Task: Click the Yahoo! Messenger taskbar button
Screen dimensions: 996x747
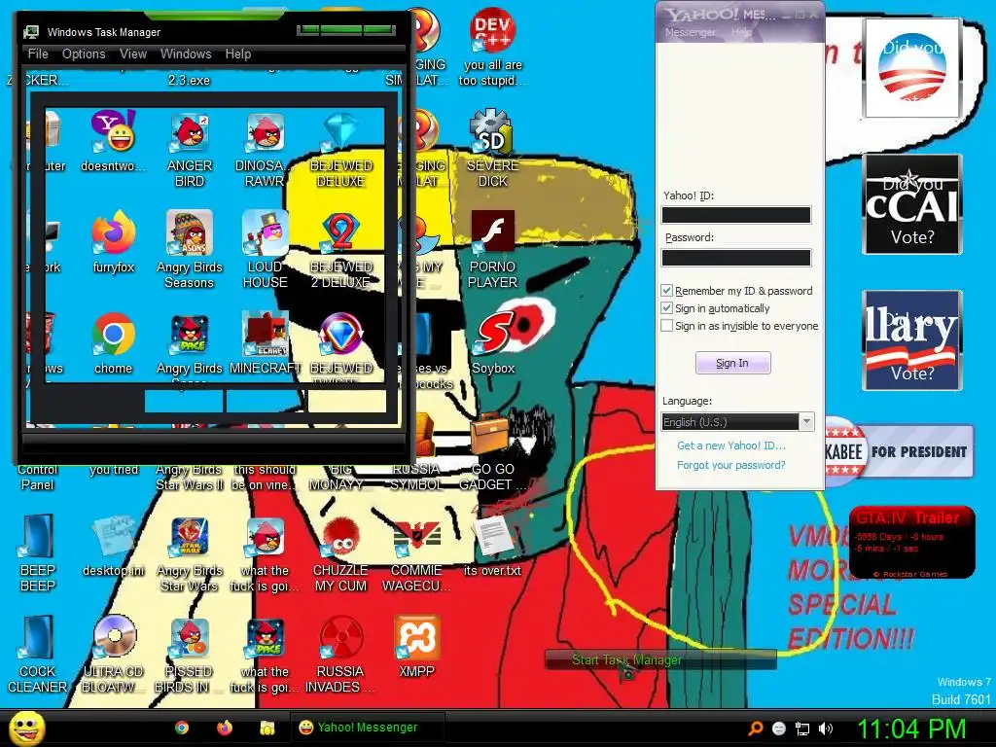Action: click(367, 728)
